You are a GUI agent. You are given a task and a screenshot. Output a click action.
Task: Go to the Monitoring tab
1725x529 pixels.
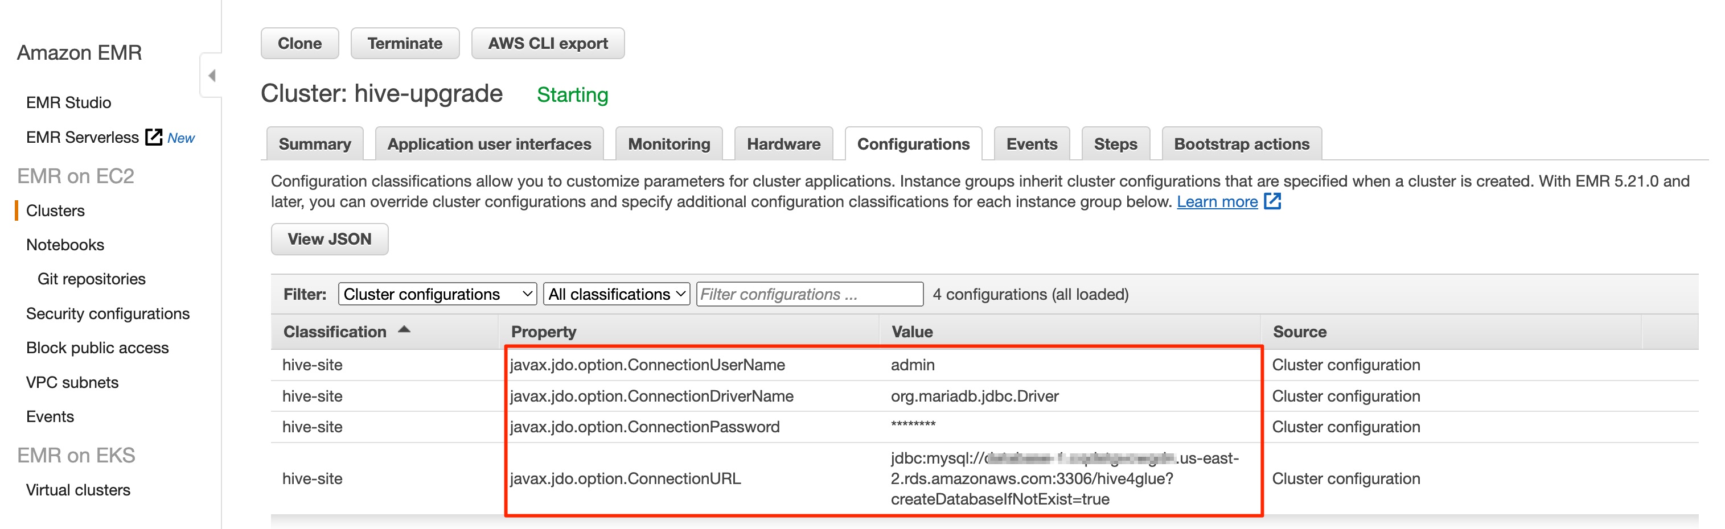coord(669,144)
